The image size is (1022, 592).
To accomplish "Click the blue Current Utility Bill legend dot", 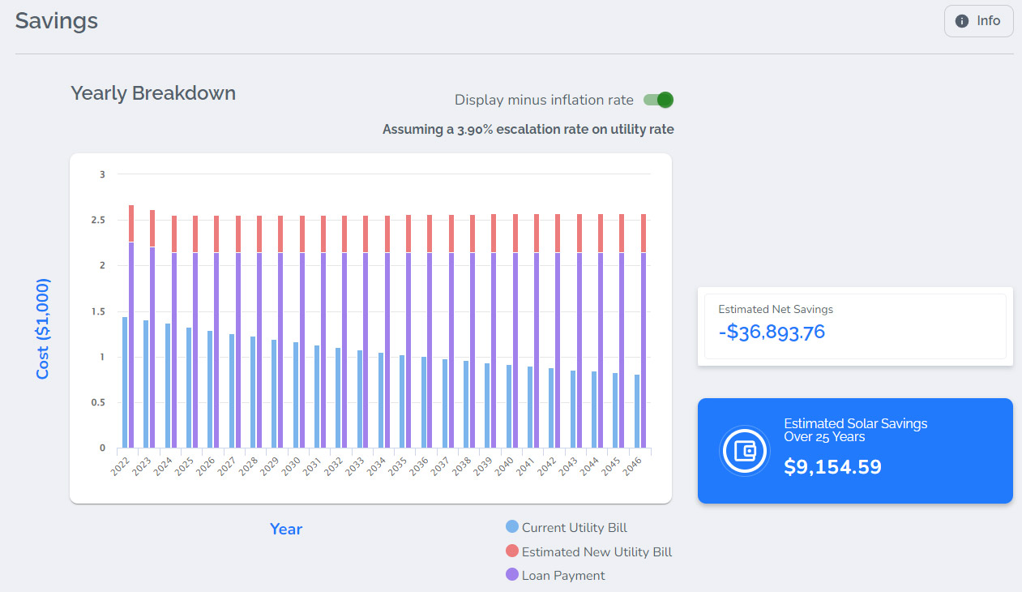I will pos(511,527).
